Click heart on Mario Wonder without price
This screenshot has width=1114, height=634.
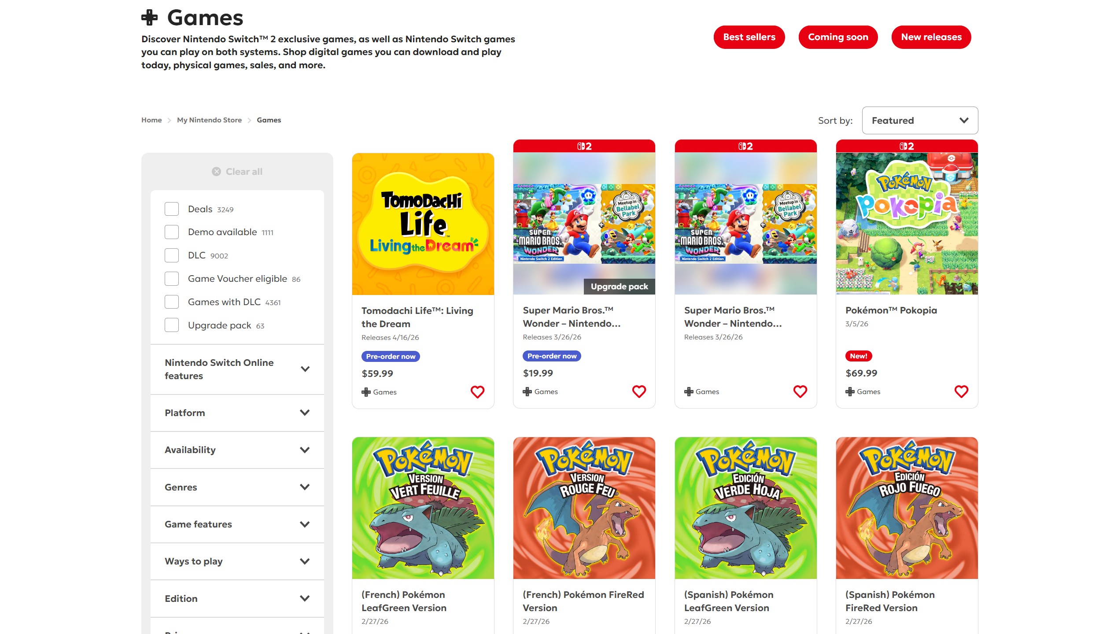coord(800,391)
